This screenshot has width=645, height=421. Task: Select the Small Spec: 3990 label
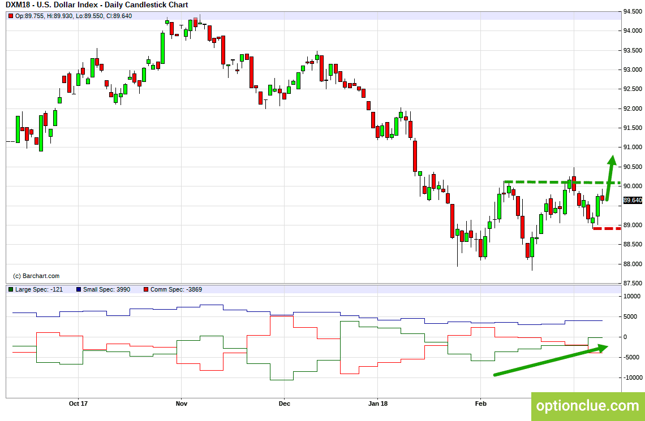click(106, 289)
